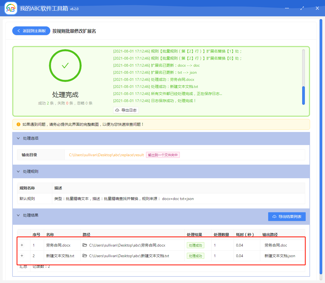Collapse the 处理结果 section
The height and width of the screenshot is (283, 325).
(18, 215)
